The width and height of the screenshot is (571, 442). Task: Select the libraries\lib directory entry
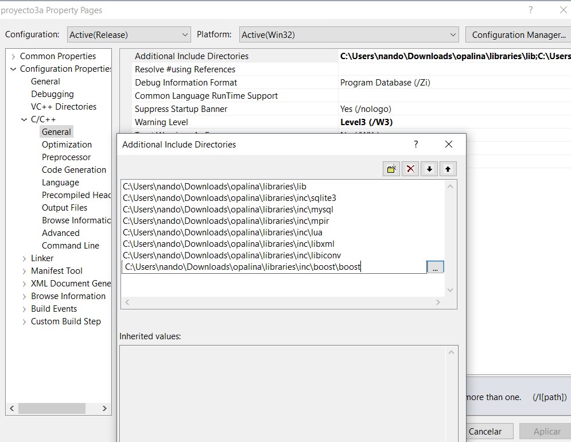(x=215, y=187)
